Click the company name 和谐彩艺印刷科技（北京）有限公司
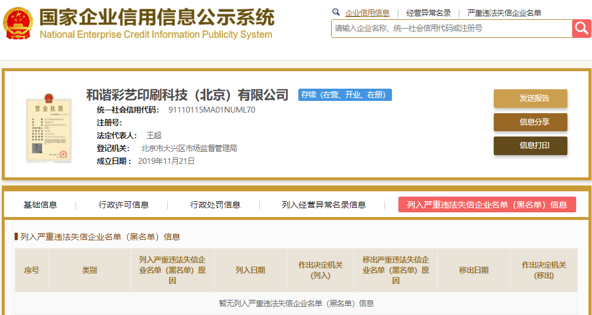Viewport: 592px width, 315px height. tap(187, 95)
